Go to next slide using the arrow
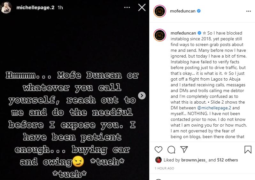 [x=142, y=95]
